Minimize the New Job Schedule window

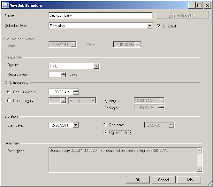pyautogui.click(x=192, y=5)
